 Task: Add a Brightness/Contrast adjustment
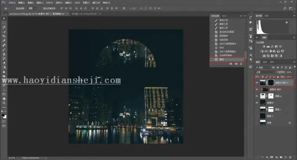[x=264, y=47]
